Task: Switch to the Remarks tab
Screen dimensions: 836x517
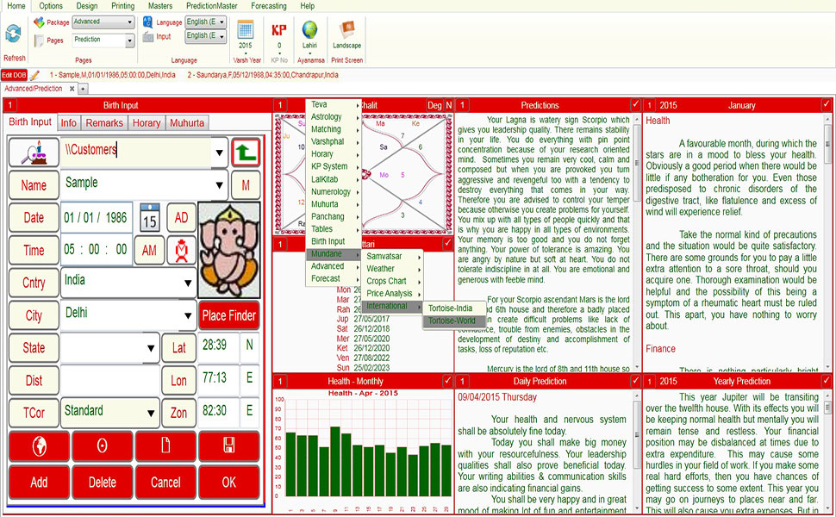Action: coord(104,123)
